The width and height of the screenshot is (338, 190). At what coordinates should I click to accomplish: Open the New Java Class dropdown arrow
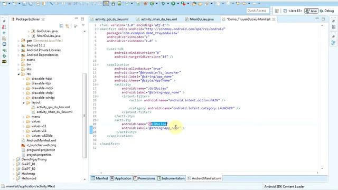[x=156, y=4]
